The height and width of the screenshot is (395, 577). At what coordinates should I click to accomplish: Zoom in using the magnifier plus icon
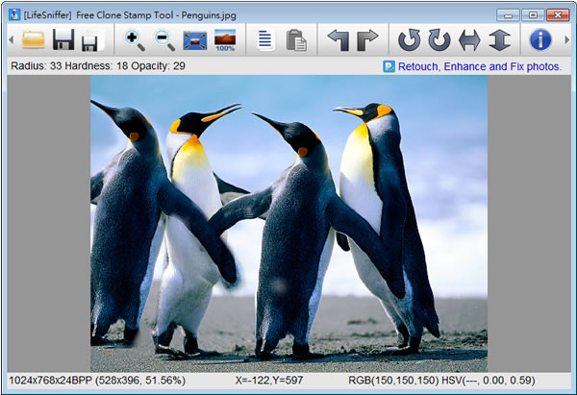135,40
